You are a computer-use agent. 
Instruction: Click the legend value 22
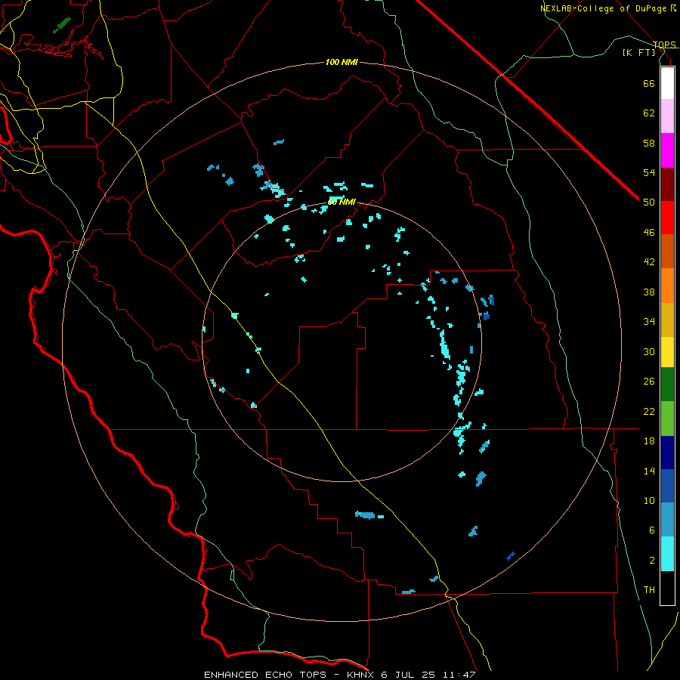click(x=649, y=411)
